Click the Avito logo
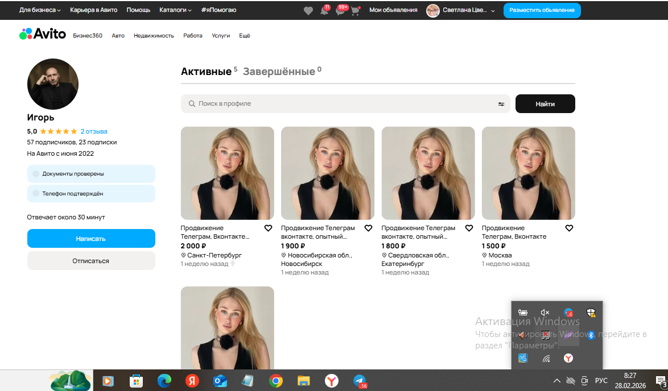 tap(43, 34)
